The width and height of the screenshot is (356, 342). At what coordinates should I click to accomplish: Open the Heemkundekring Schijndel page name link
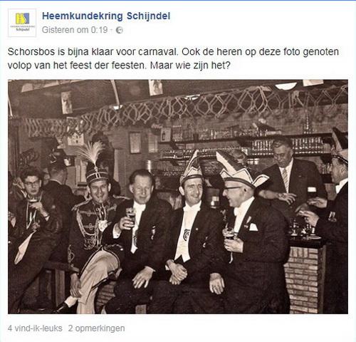pyautogui.click(x=106, y=16)
